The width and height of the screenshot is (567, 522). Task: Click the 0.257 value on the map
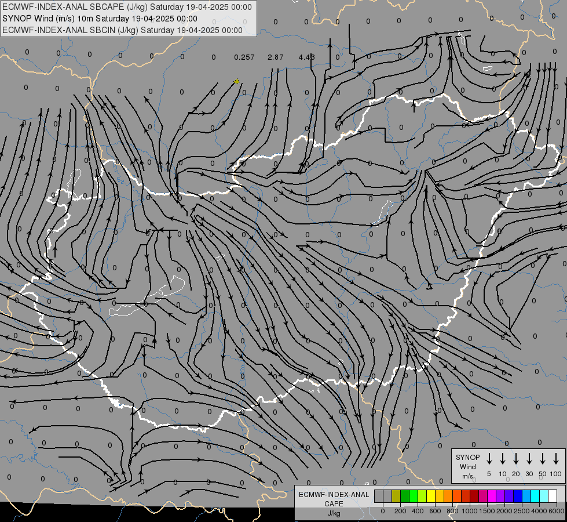click(244, 57)
